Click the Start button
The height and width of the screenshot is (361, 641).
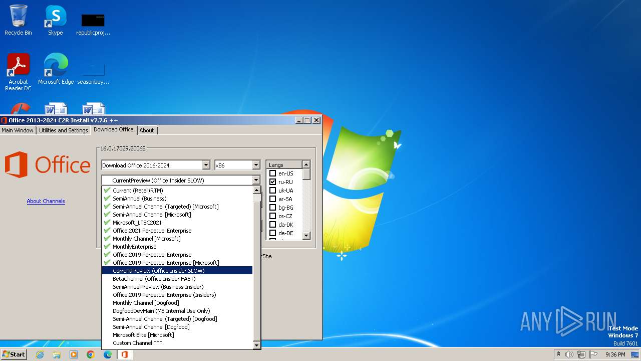click(14, 354)
